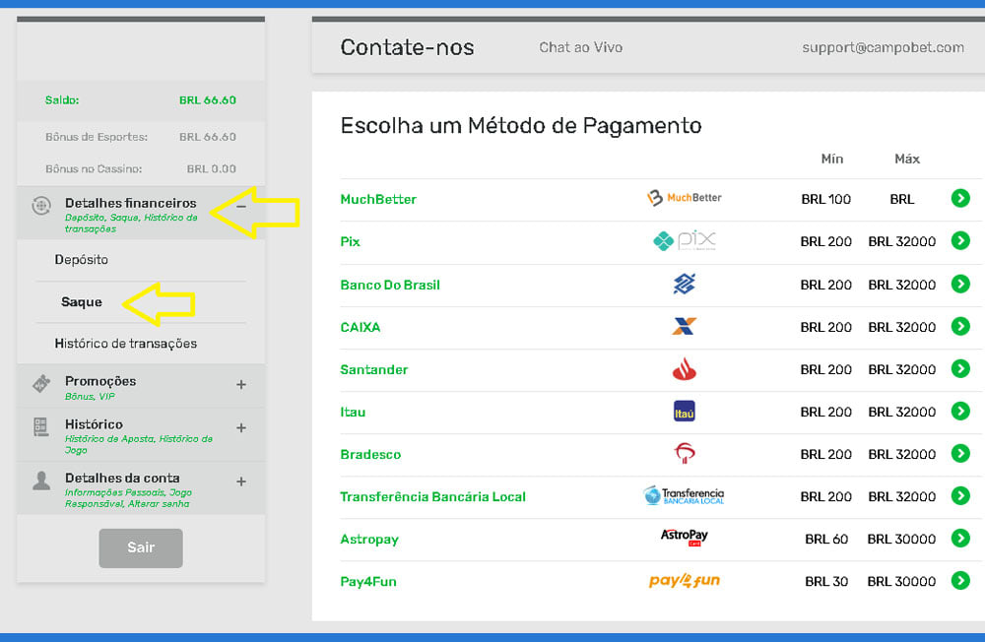
Task: Click the Pix logo
Action: pos(685,240)
